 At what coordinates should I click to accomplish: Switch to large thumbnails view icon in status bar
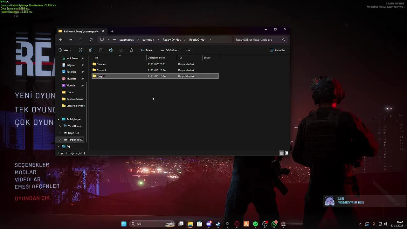286,153
